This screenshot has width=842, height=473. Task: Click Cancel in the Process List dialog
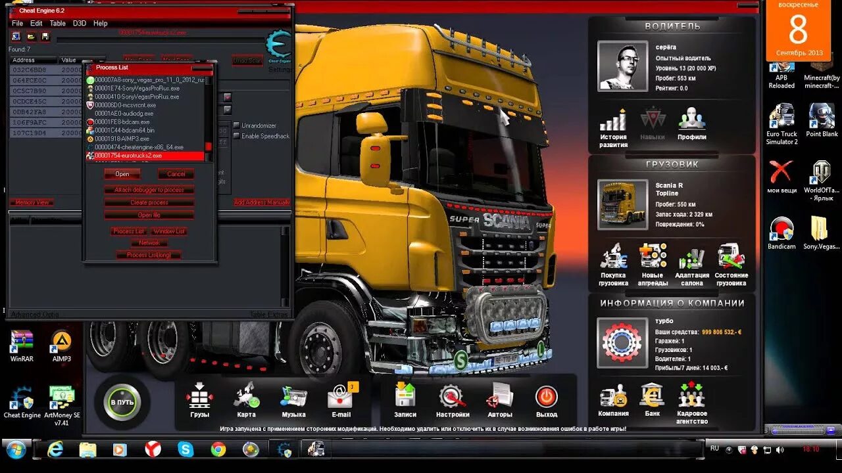[x=176, y=174]
